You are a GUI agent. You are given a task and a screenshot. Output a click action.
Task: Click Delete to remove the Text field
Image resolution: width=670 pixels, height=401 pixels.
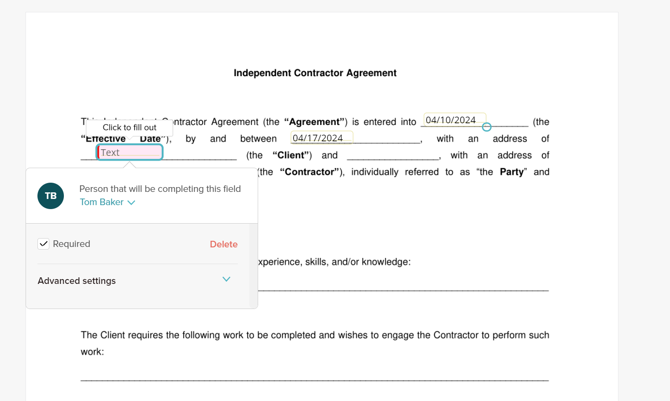click(223, 244)
